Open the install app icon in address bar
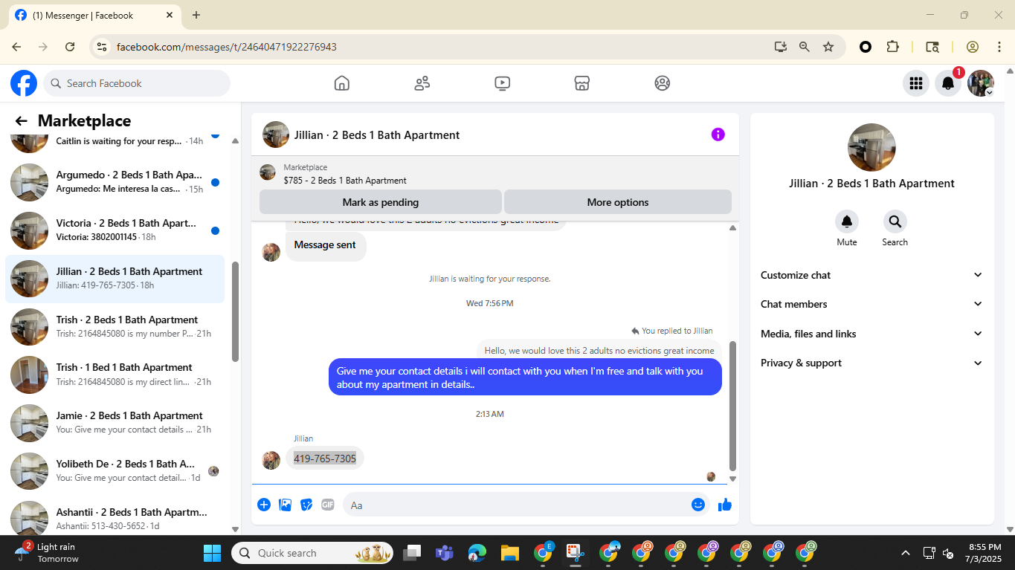 780,47
